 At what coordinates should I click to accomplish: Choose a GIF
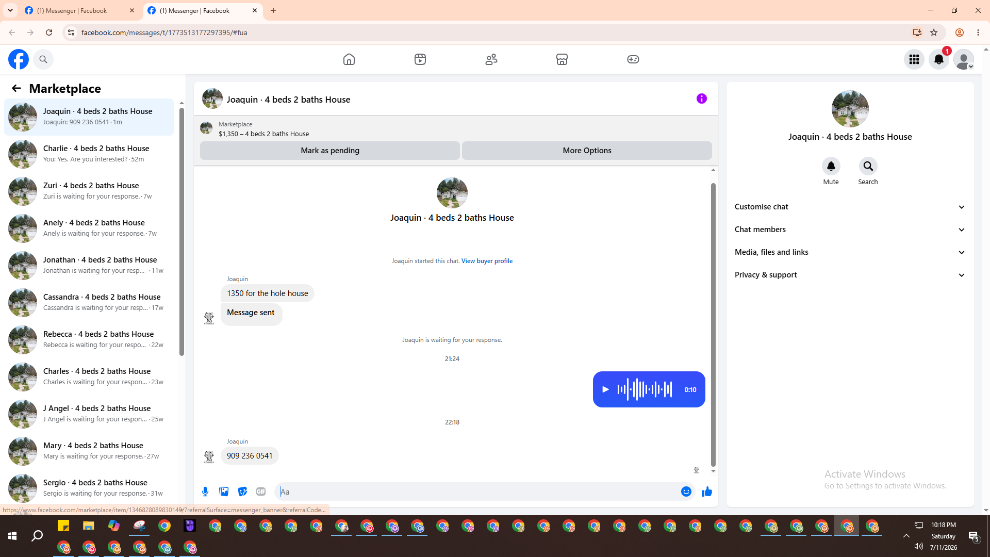261,492
